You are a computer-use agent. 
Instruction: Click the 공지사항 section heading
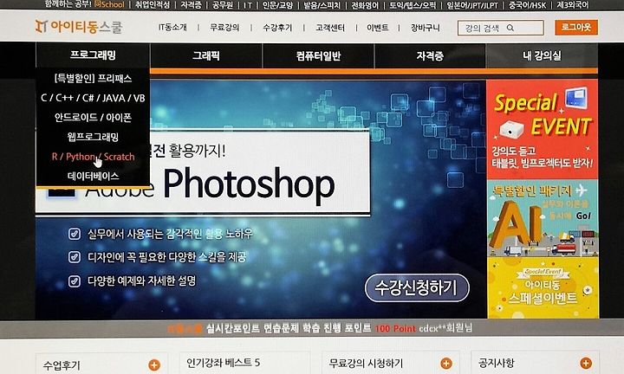pyautogui.click(x=497, y=363)
